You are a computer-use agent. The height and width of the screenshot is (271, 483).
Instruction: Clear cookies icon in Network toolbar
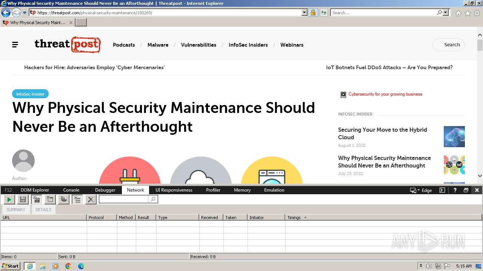pos(64,199)
